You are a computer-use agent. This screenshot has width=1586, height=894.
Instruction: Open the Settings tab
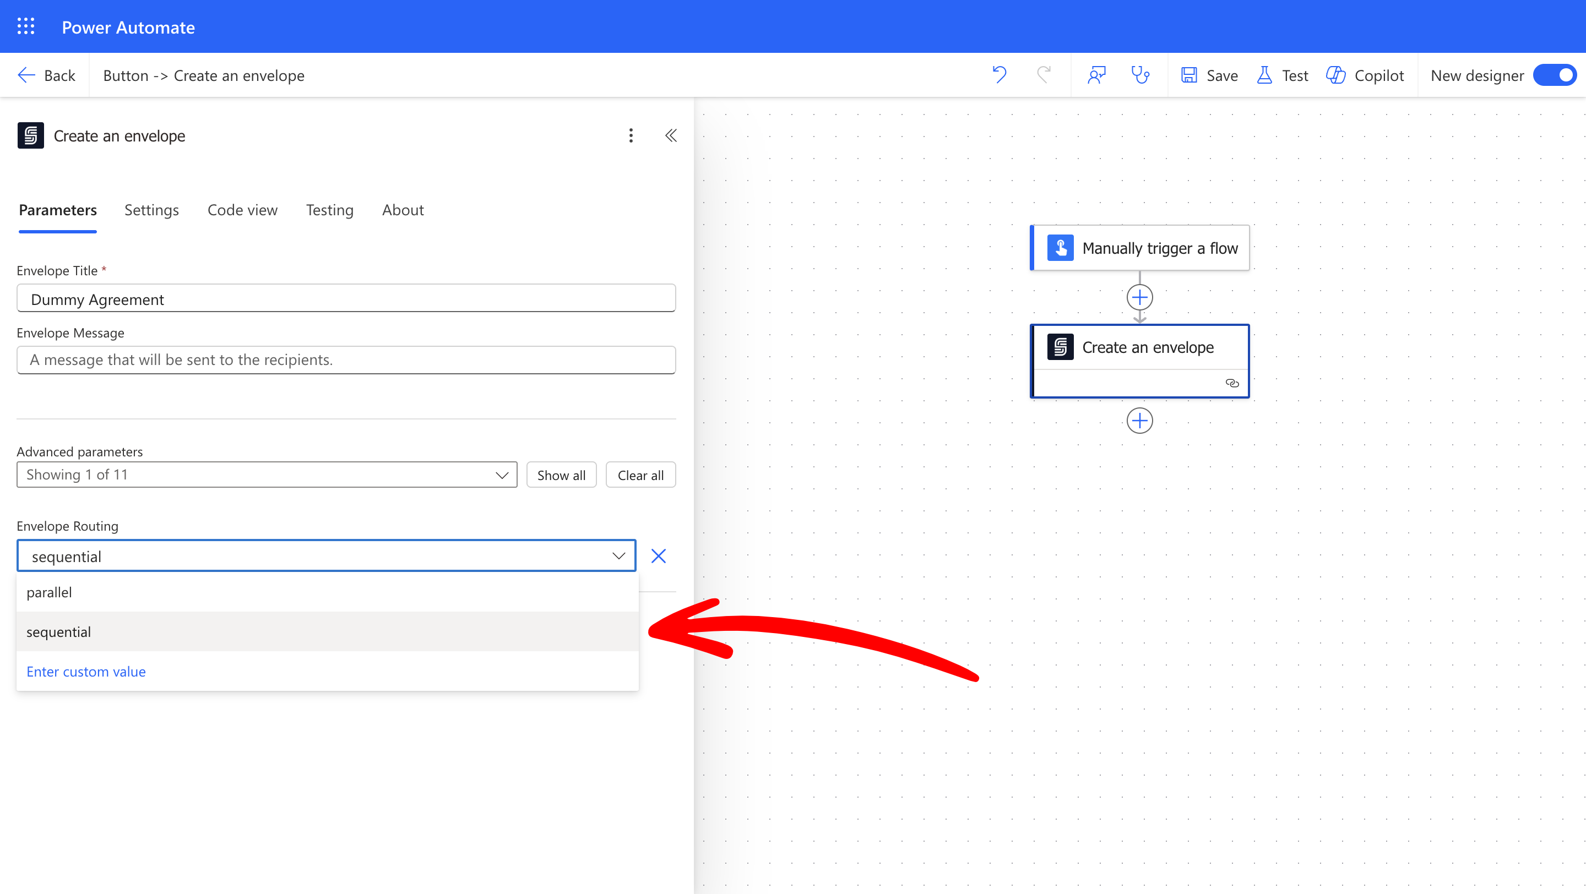[x=151, y=210]
